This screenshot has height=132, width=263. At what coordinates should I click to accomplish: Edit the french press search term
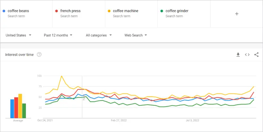click(x=71, y=11)
